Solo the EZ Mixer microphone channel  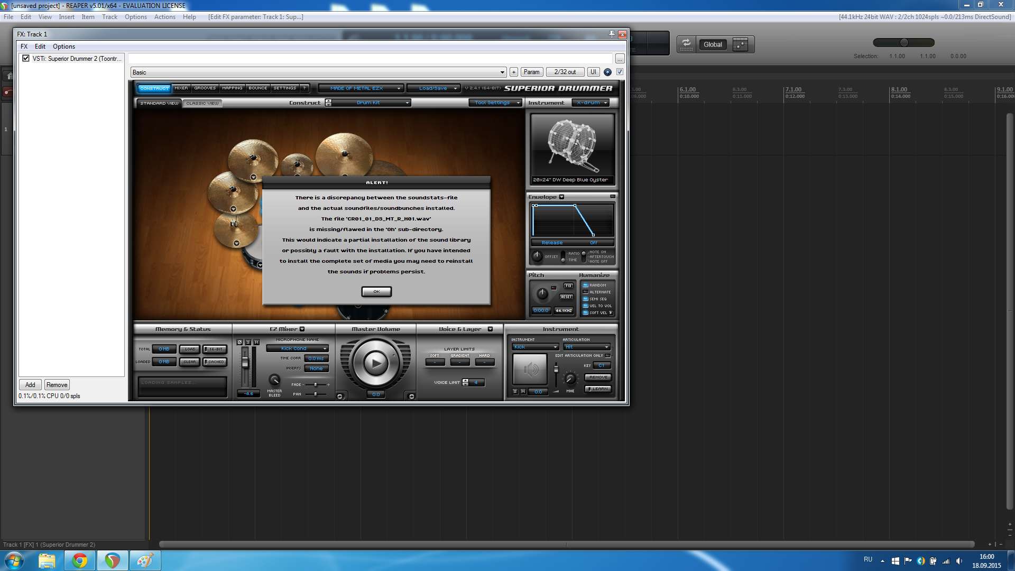pos(248,342)
